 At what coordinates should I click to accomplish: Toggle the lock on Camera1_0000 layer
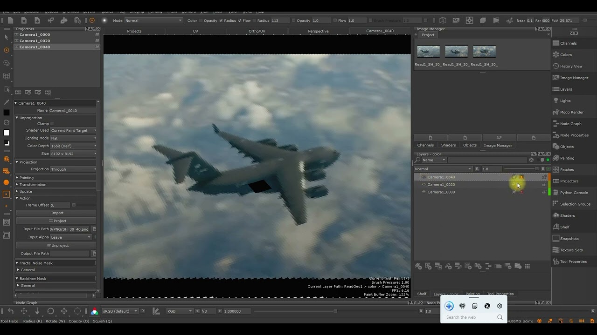click(x=544, y=192)
